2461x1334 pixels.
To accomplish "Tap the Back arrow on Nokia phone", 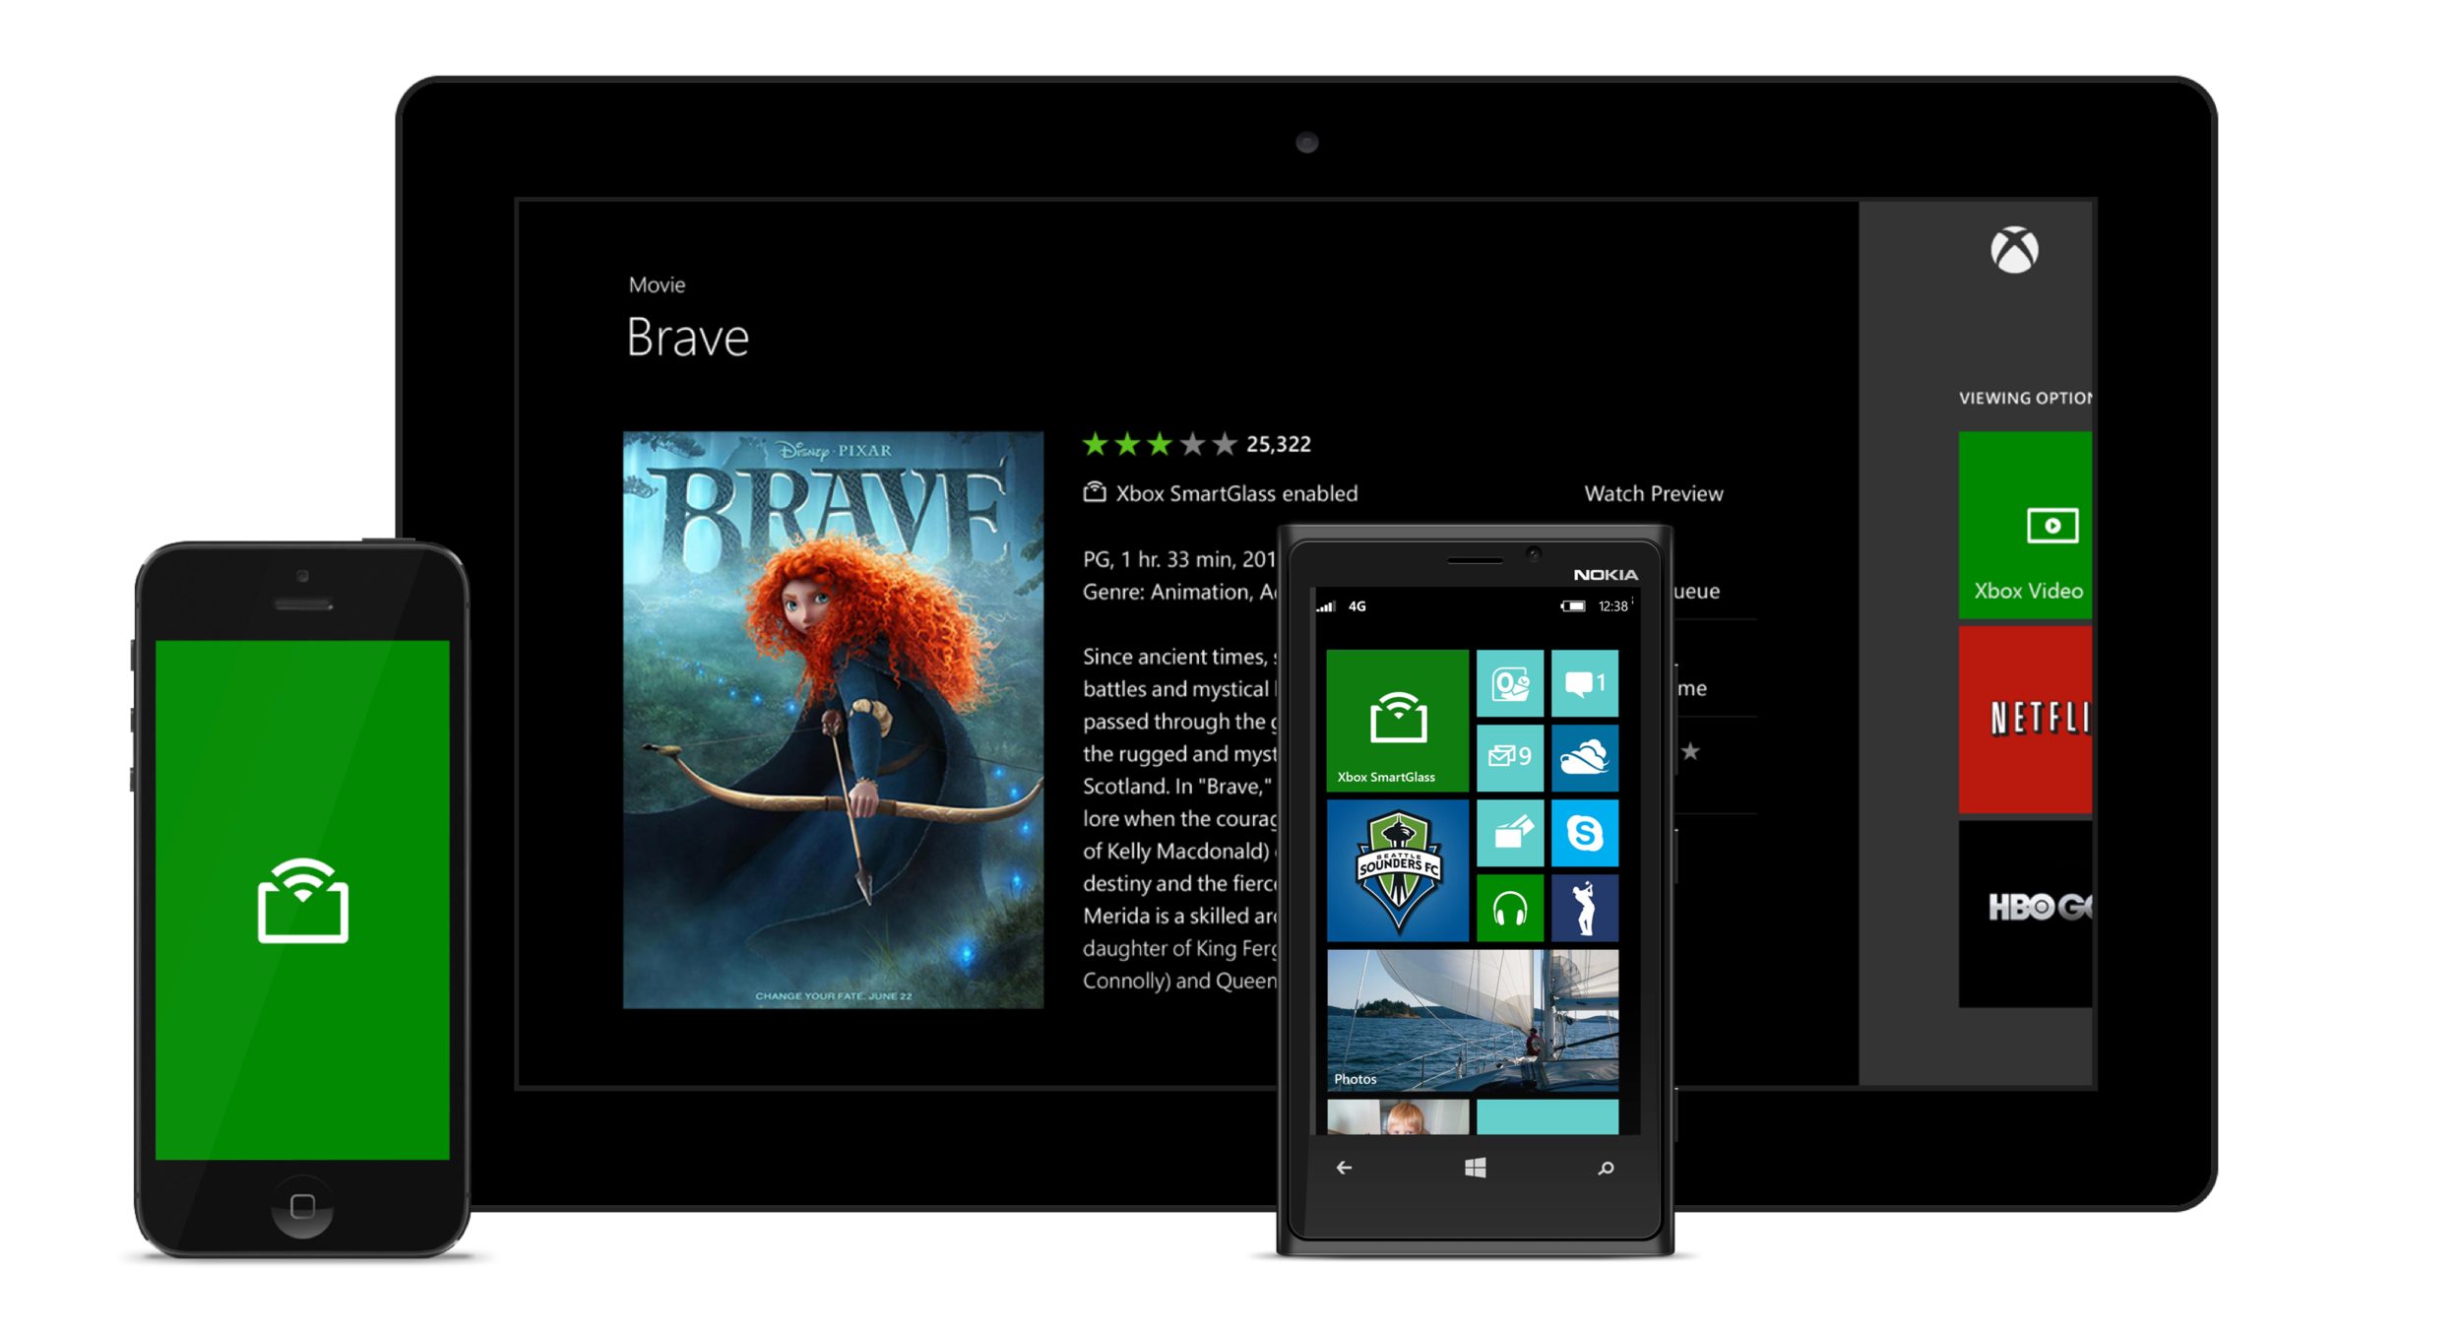I will tap(1343, 1168).
